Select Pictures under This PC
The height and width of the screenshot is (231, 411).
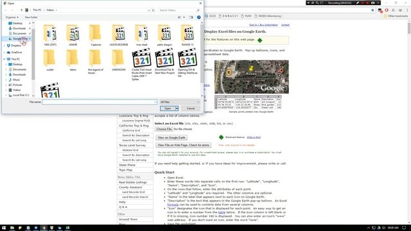click(x=17, y=85)
